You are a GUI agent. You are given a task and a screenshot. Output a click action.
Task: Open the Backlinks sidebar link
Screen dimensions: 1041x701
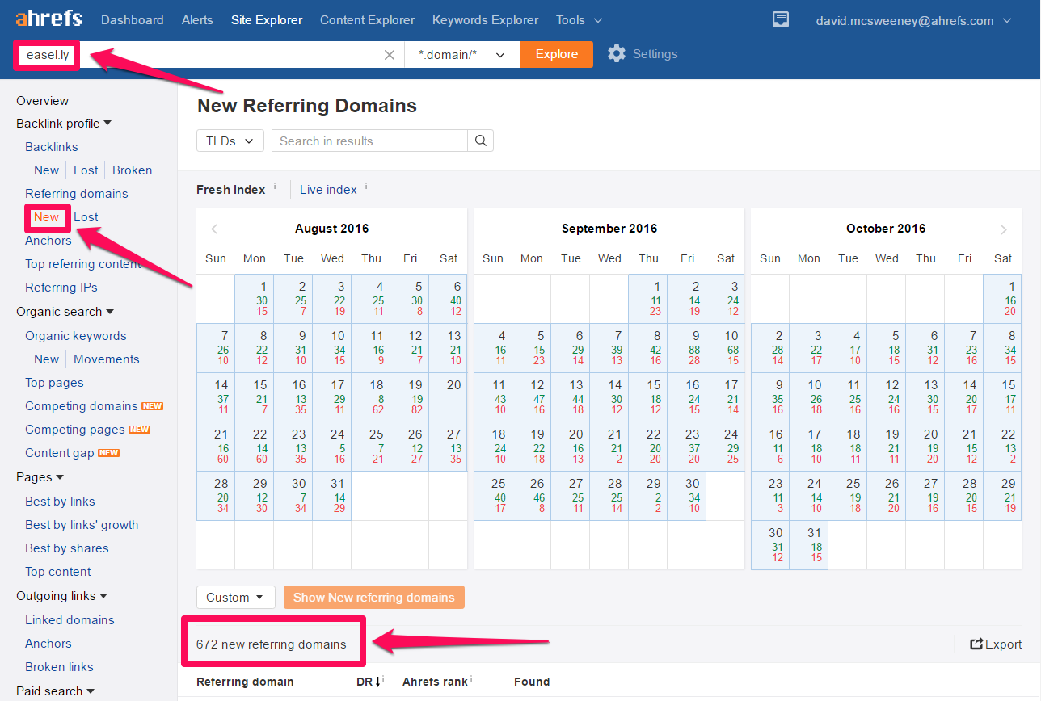click(52, 147)
